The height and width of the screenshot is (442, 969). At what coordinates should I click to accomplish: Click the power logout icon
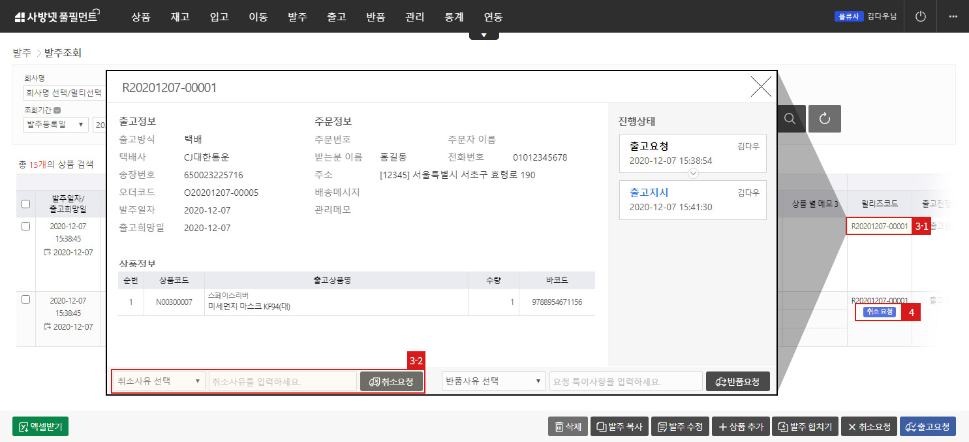921,17
